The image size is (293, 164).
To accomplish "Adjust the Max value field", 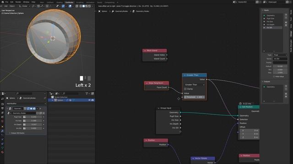I will tap(280, 72).
